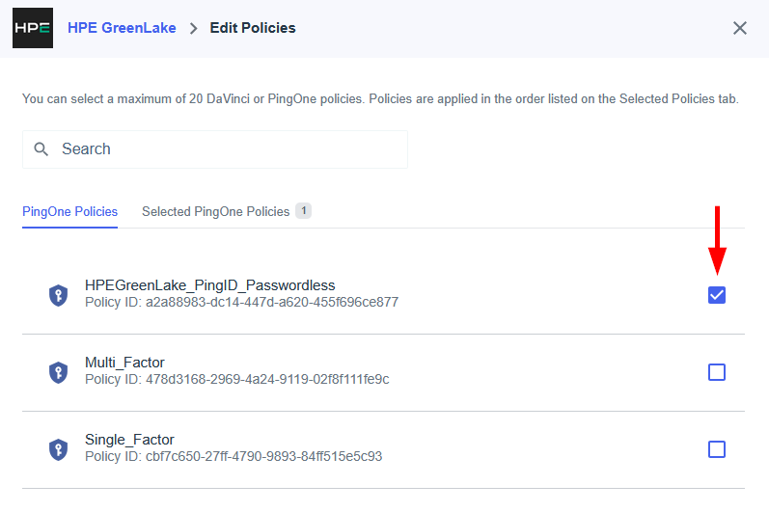Viewport: 769px width, 512px height.
Task: Focus the Search policies field
Action: (232, 149)
